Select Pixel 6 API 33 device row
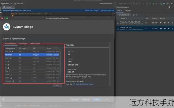 click(x=145, y=29)
